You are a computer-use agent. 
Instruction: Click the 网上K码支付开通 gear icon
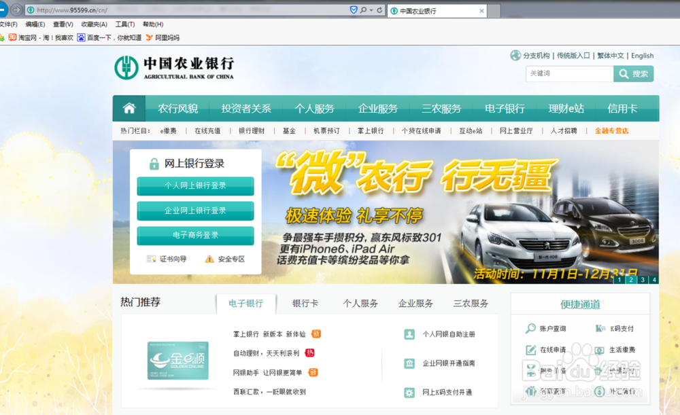(x=409, y=393)
